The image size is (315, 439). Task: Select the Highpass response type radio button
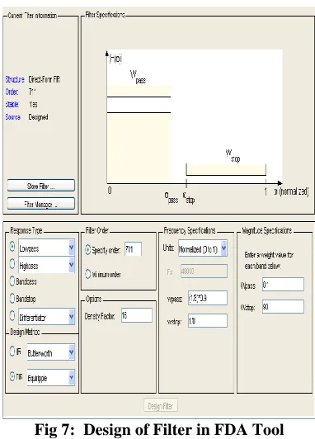(12, 264)
